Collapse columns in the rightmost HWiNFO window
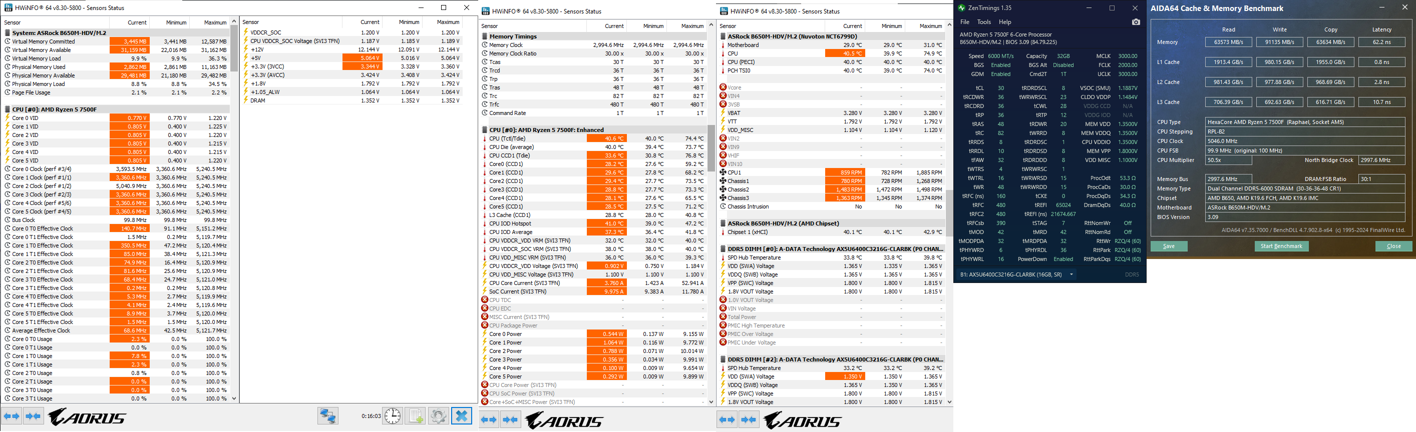This screenshot has width=1416, height=432. (749, 420)
